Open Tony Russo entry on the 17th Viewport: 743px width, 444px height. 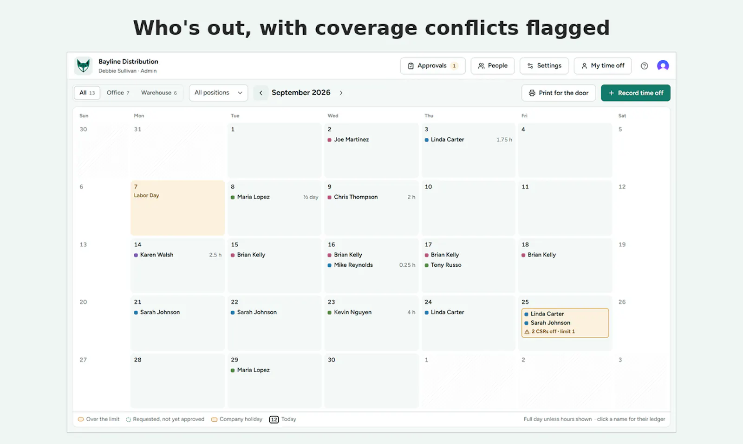[443, 265]
